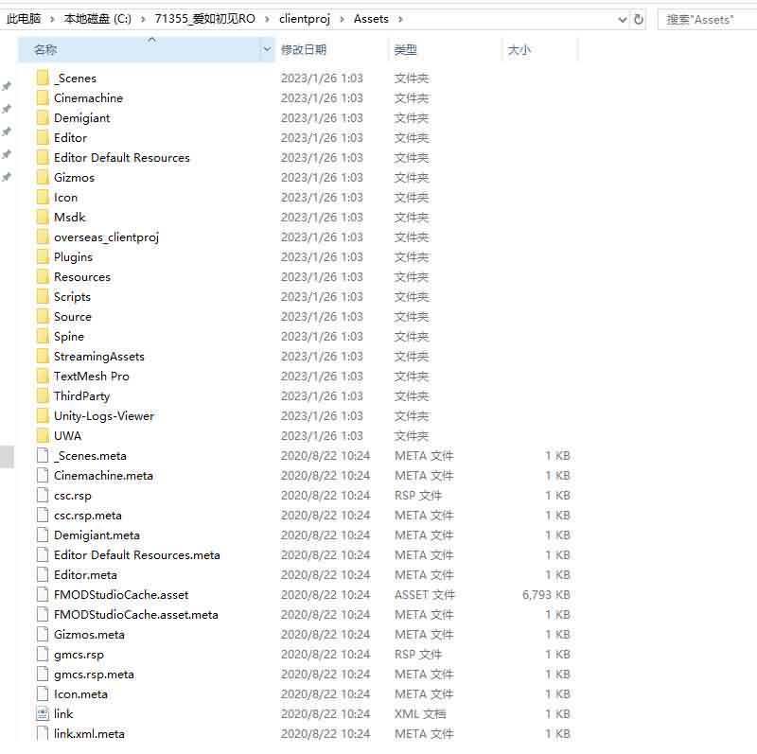
Task: Sort by the 修改日期 column header
Action: [x=304, y=50]
